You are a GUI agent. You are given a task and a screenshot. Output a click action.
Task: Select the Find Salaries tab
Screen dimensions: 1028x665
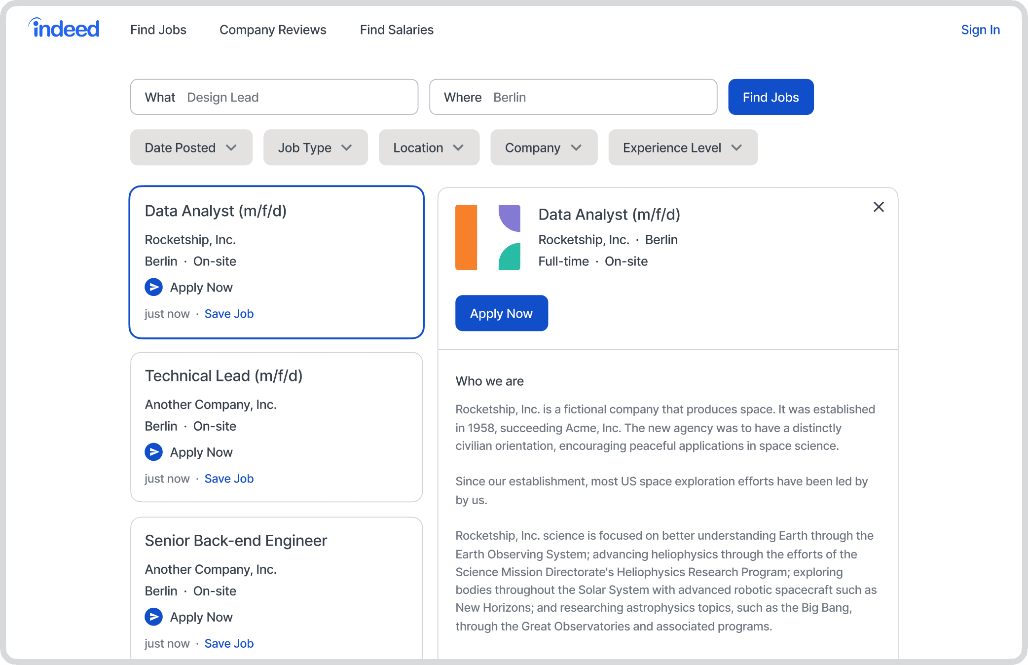(397, 30)
